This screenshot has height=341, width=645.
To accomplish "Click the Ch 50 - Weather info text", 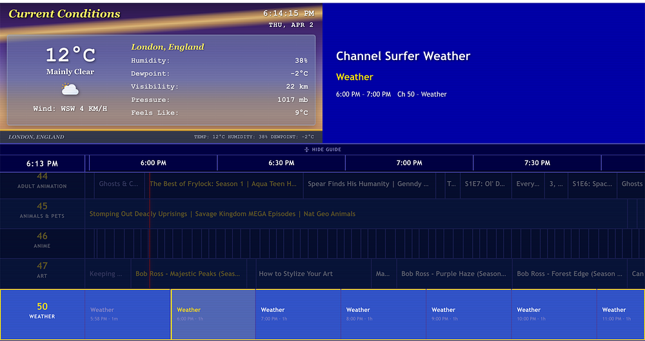I will click(422, 94).
